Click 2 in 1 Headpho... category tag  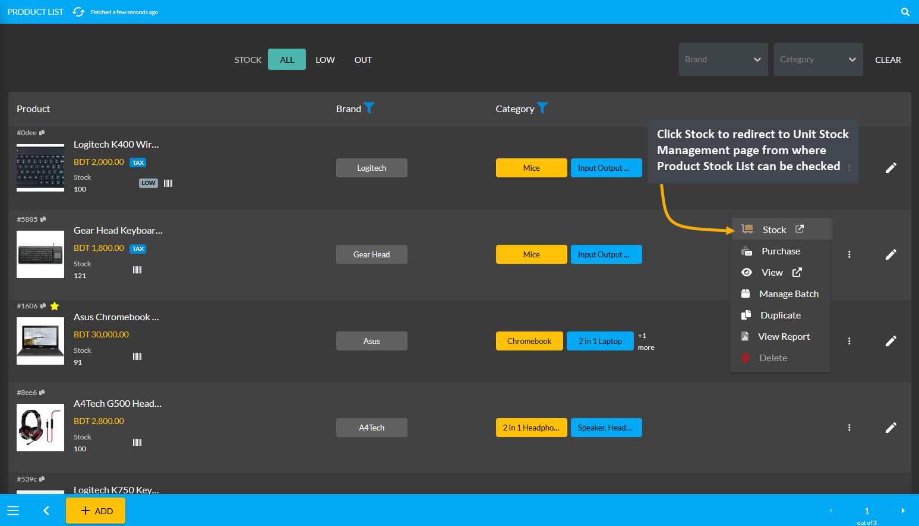(x=532, y=428)
